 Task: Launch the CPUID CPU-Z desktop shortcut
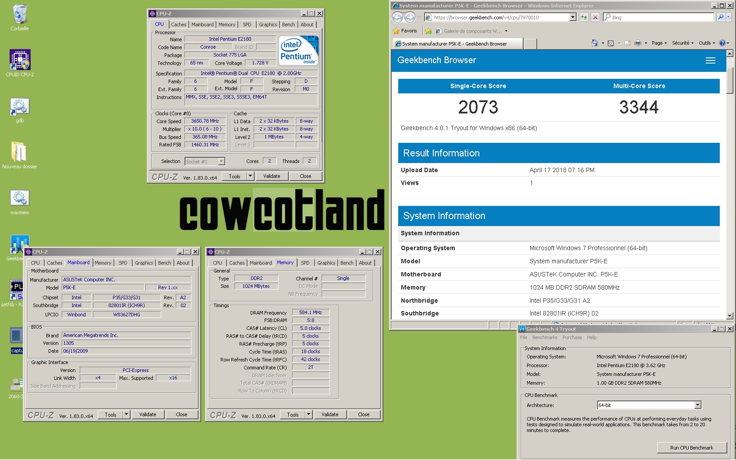pos(20,63)
